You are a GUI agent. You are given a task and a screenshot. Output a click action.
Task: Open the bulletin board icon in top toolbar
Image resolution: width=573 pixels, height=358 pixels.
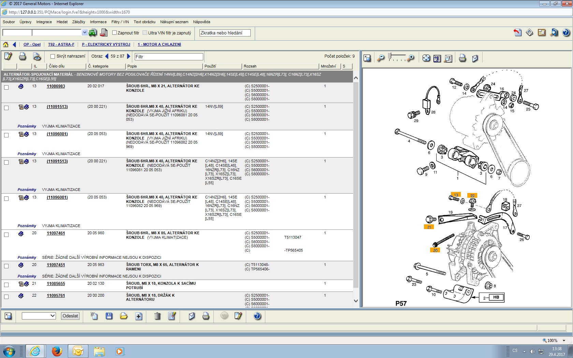pyautogui.click(x=542, y=33)
